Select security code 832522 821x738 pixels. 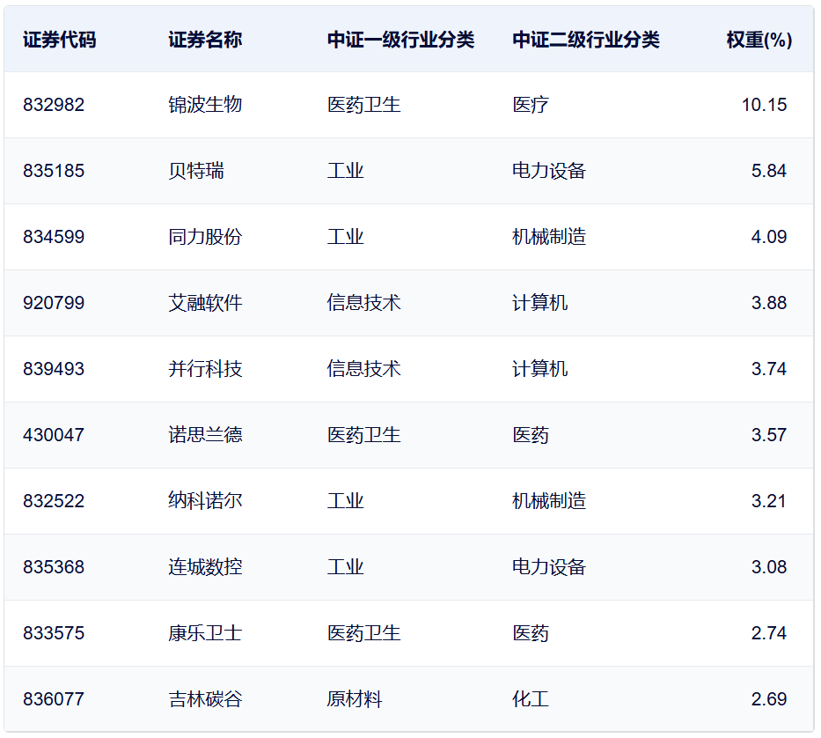click(x=54, y=501)
